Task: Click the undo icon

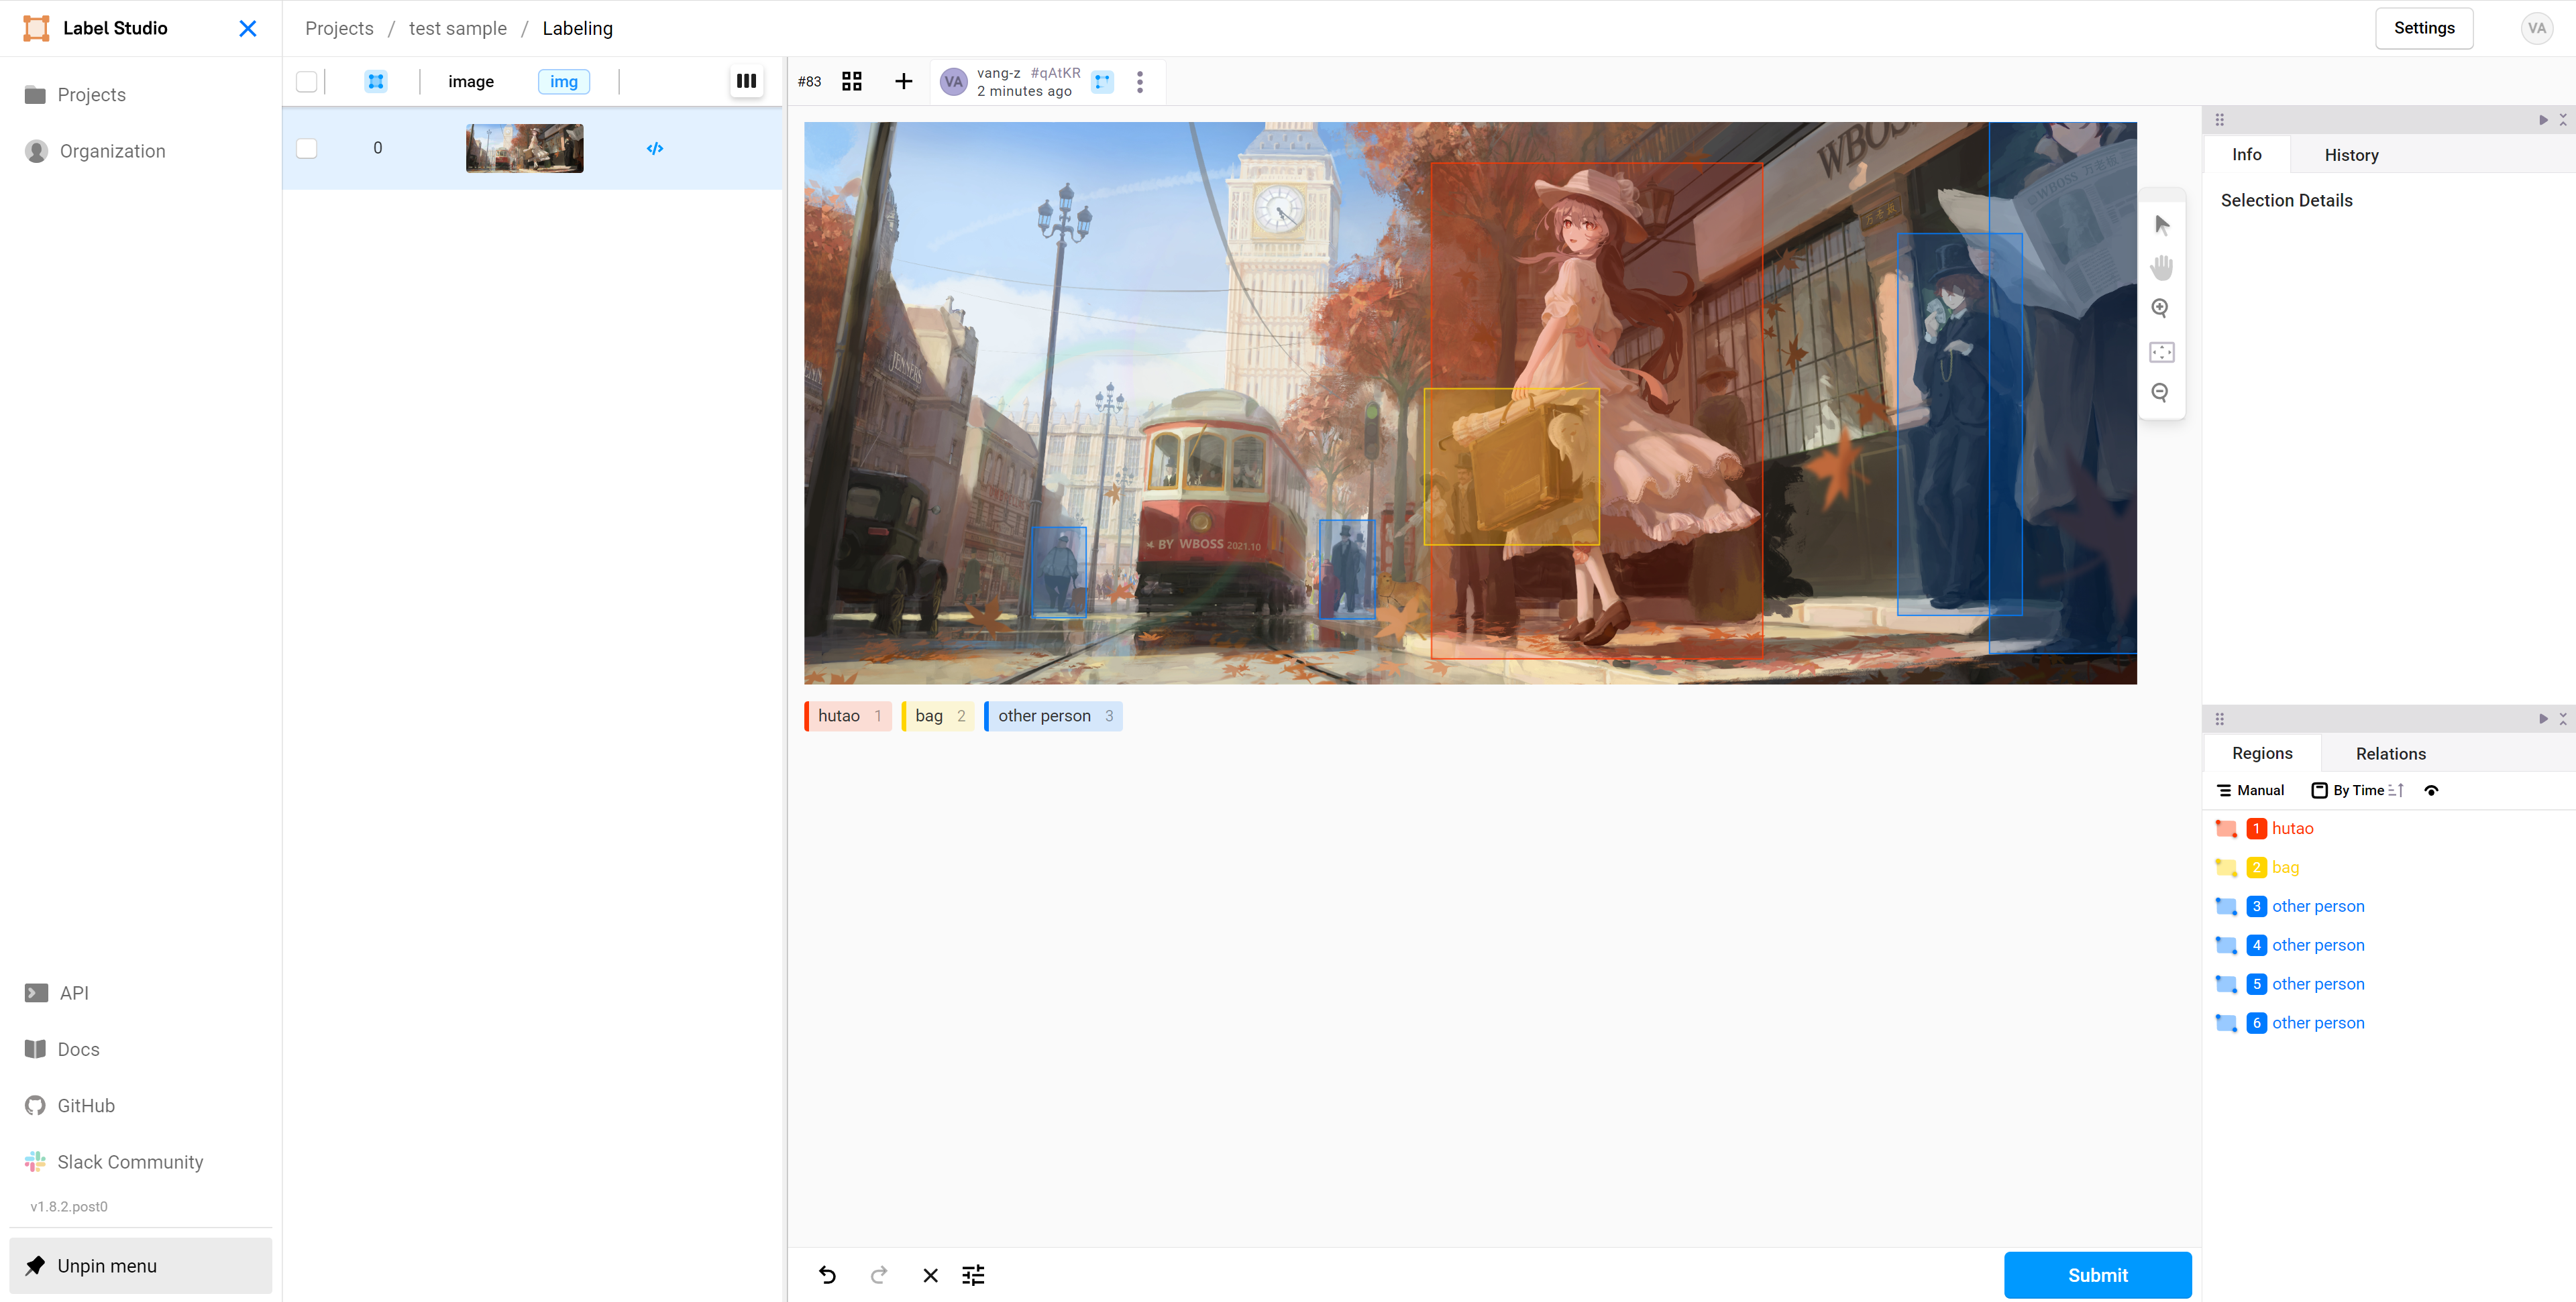Action: click(x=827, y=1274)
